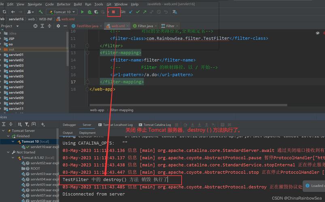The width and height of the screenshot is (325, 202).
Task: Start debugging with the bug icon
Action: pyautogui.click(x=90, y=12)
